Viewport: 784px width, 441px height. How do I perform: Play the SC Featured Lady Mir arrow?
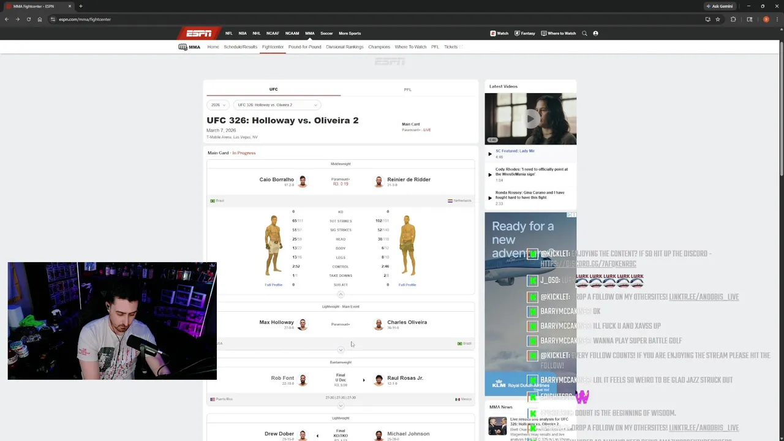[x=490, y=154]
